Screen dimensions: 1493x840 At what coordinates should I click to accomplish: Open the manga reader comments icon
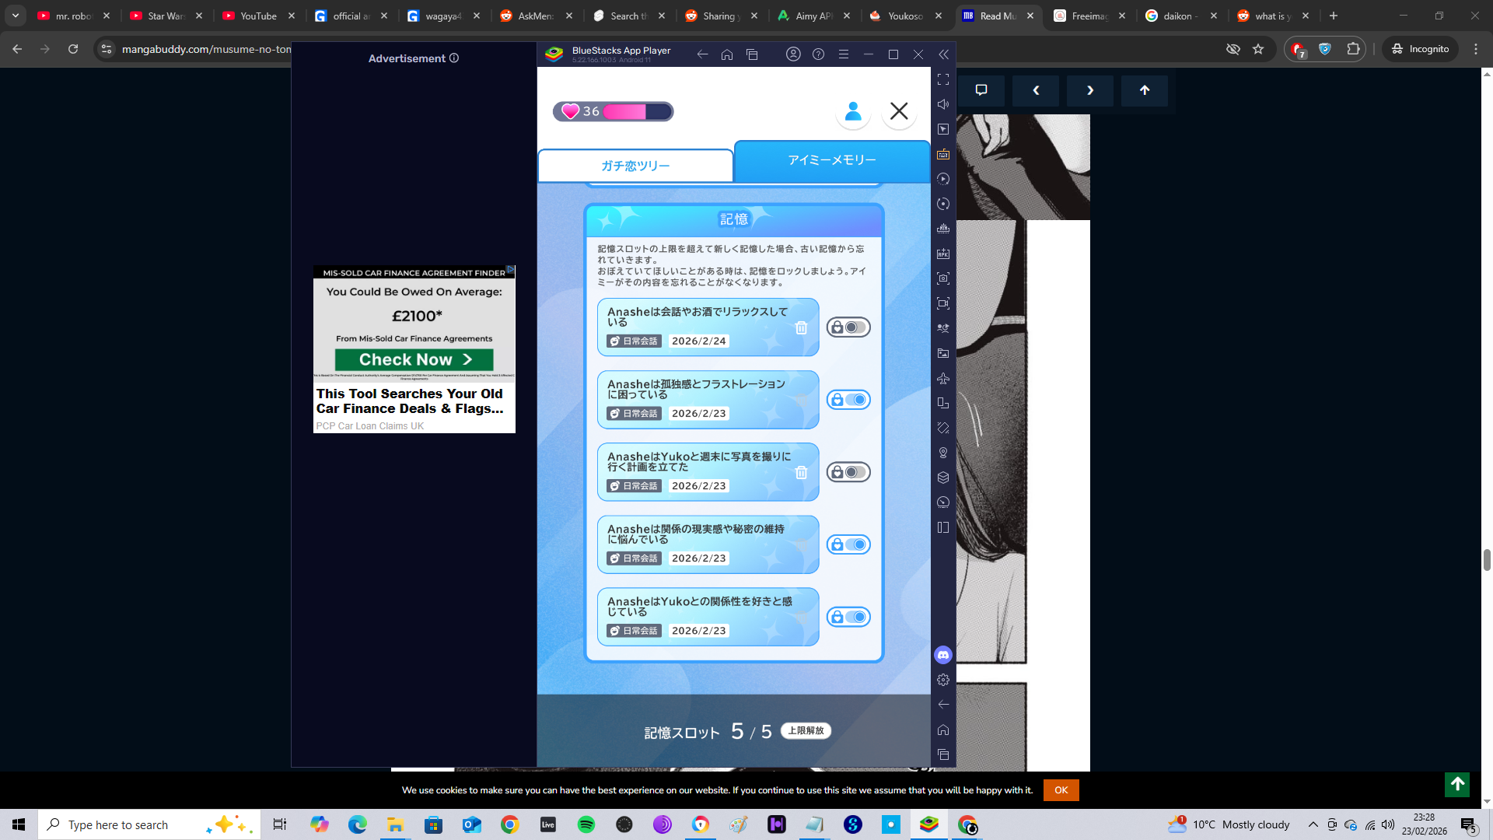981,90
